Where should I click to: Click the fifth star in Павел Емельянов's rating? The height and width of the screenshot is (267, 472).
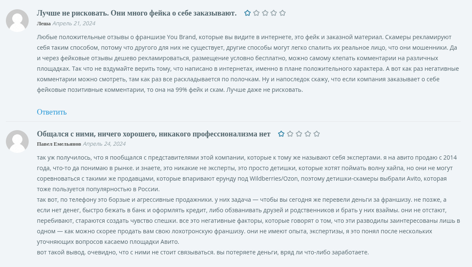[x=316, y=134]
